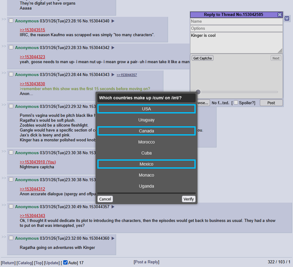Hide the 23:29:32 post via side arrows

click(x=4, y=105)
